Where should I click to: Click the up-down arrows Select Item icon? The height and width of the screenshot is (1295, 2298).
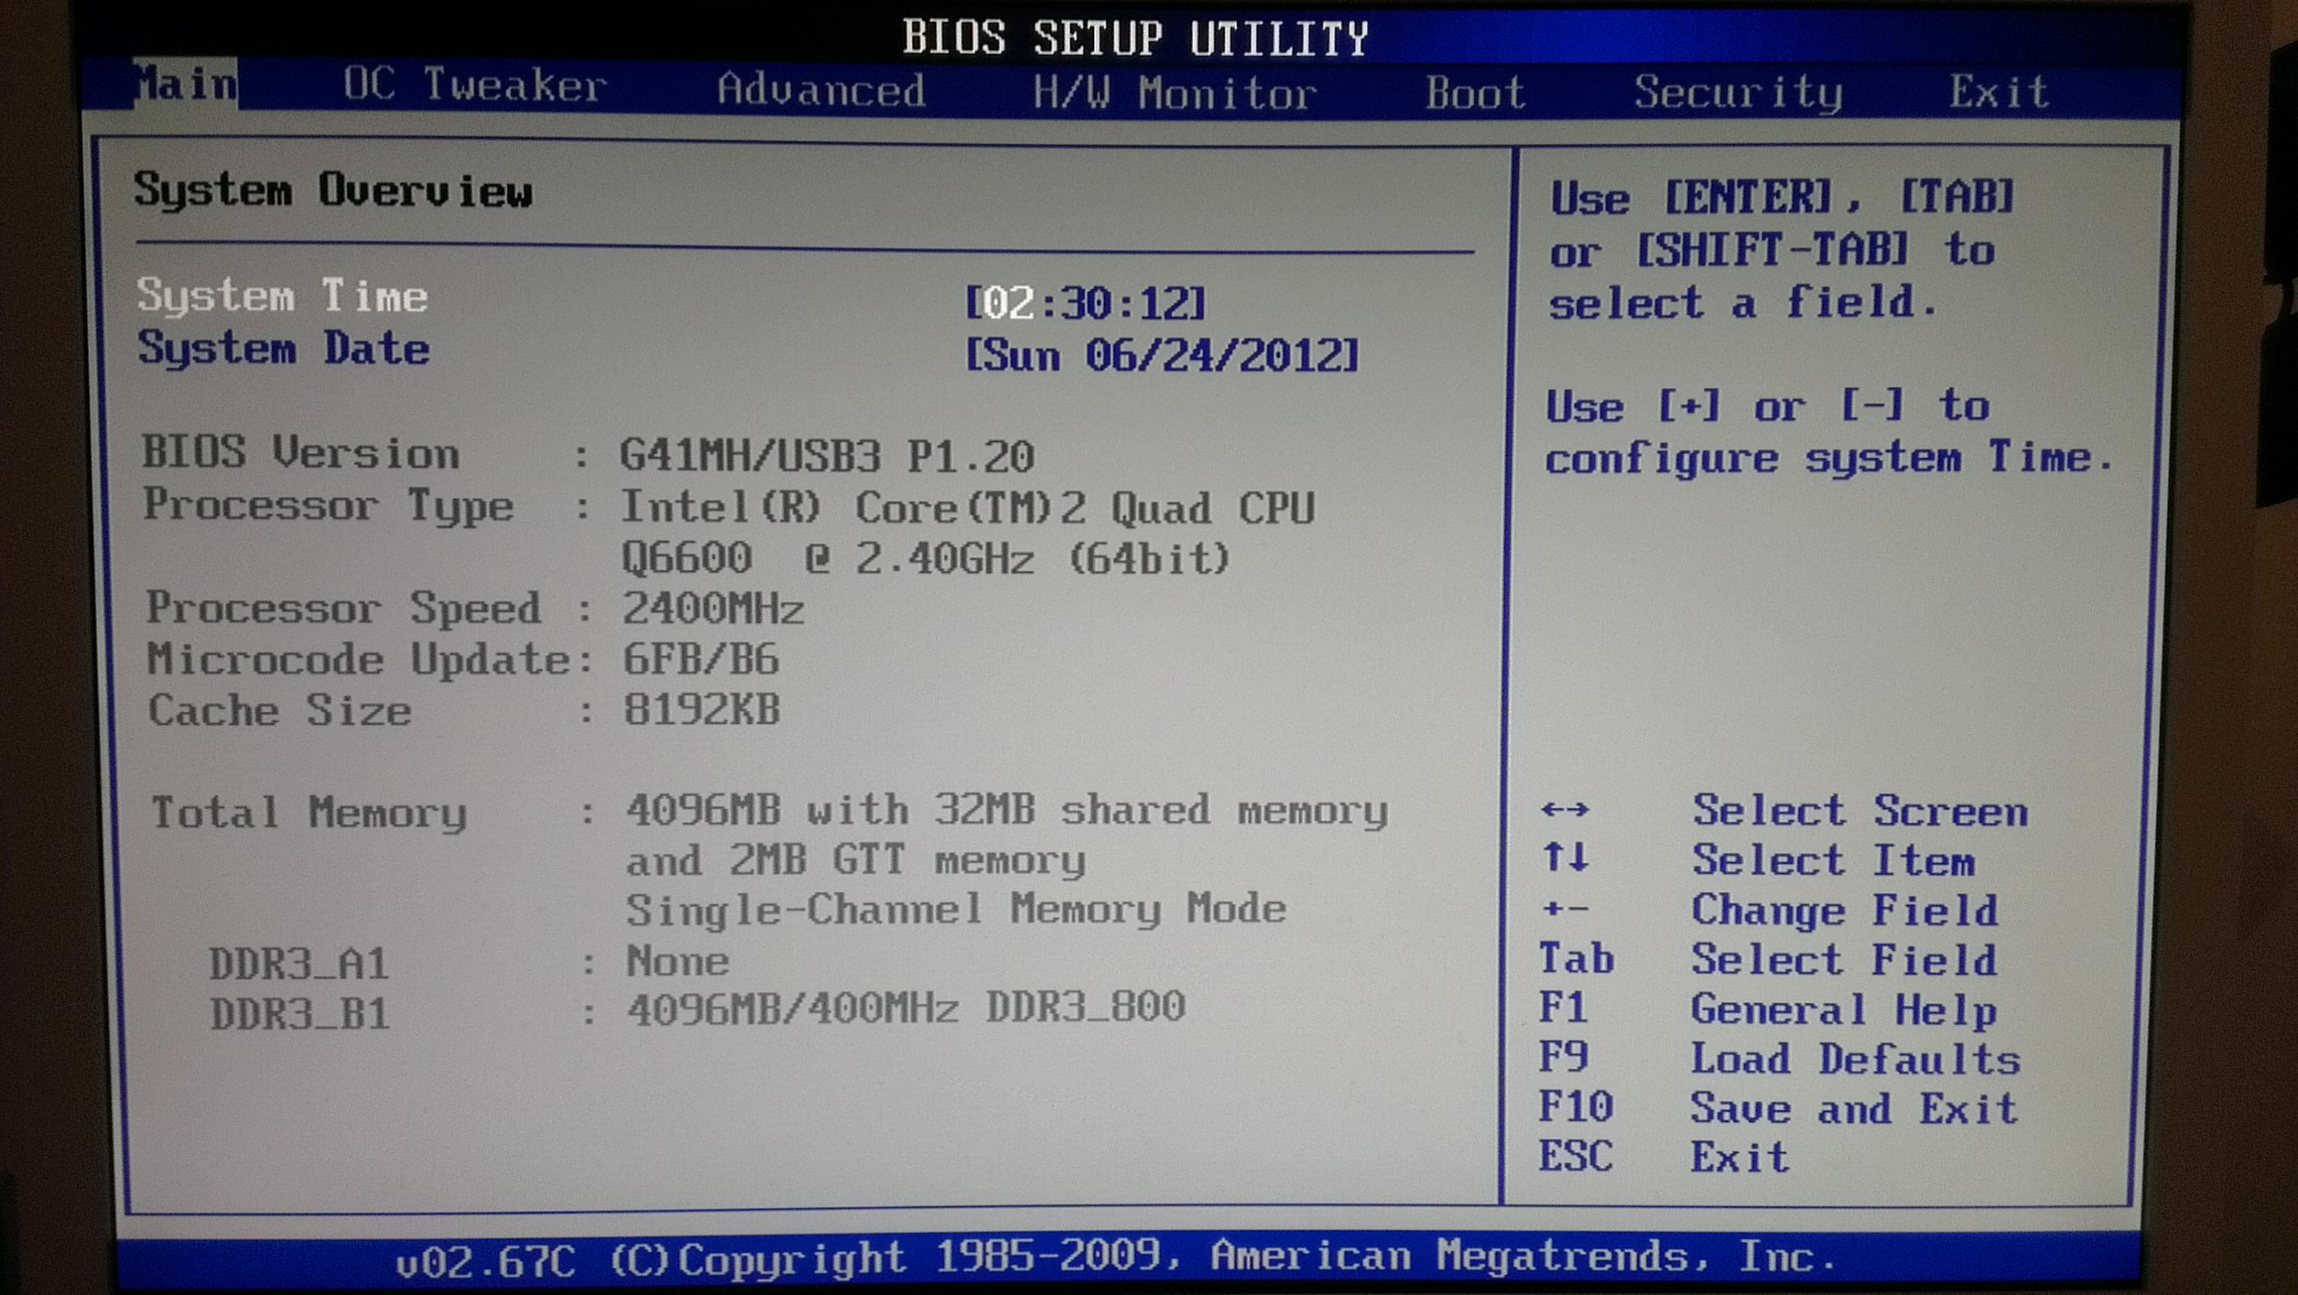tap(1565, 858)
